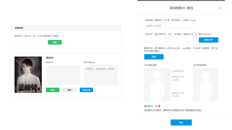Screen dimensions: 232x130
Task: Click the 卡片预览效果 preview image
Action: point(205,85)
